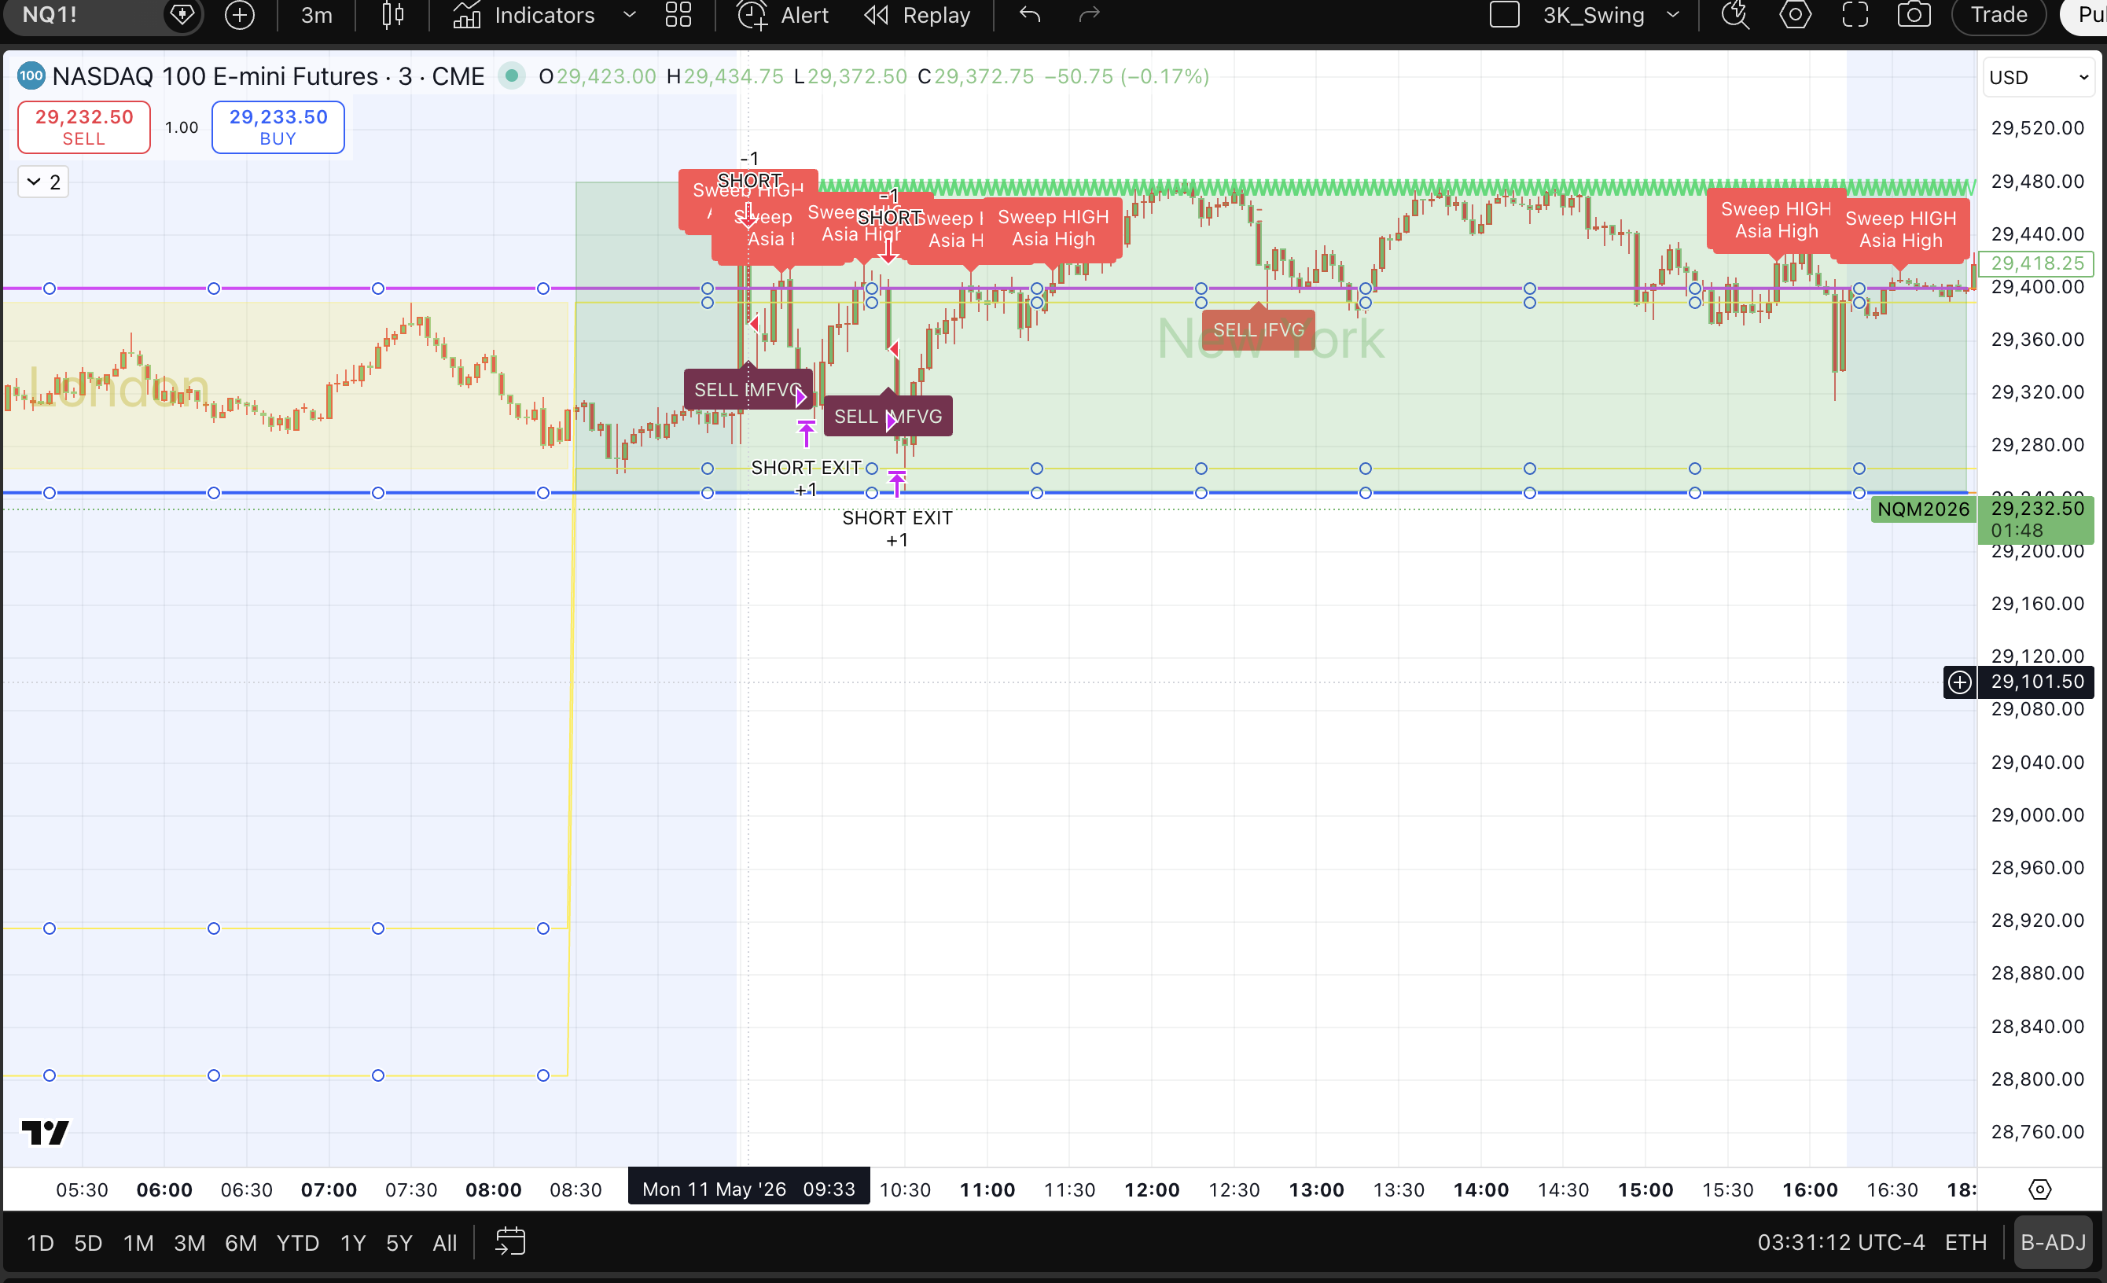This screenshot has height=1283, width=2107.
Task: Collapse the indicator legend showing 2
Action: coord(43,182)
